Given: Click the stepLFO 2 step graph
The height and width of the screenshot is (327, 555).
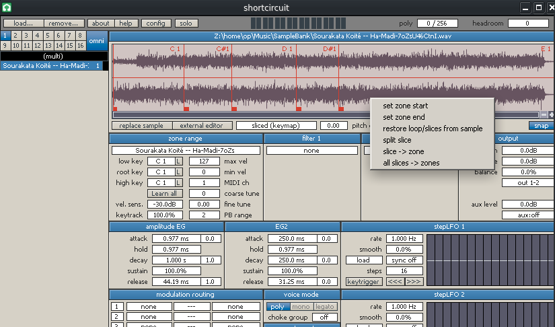Looking at the screenshot, I should 490,315.
